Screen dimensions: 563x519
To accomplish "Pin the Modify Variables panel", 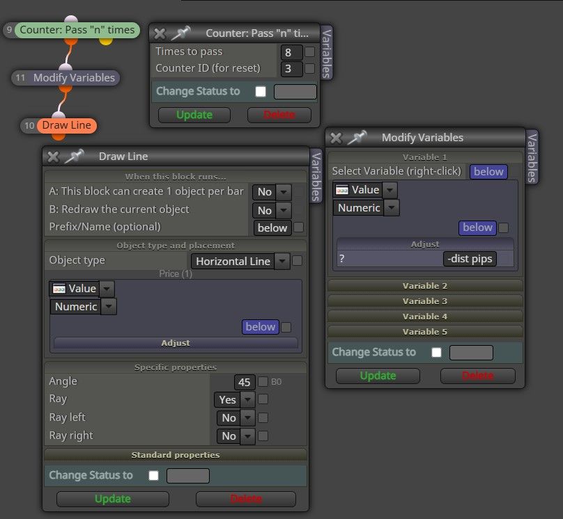I will [x=357, y=138].
